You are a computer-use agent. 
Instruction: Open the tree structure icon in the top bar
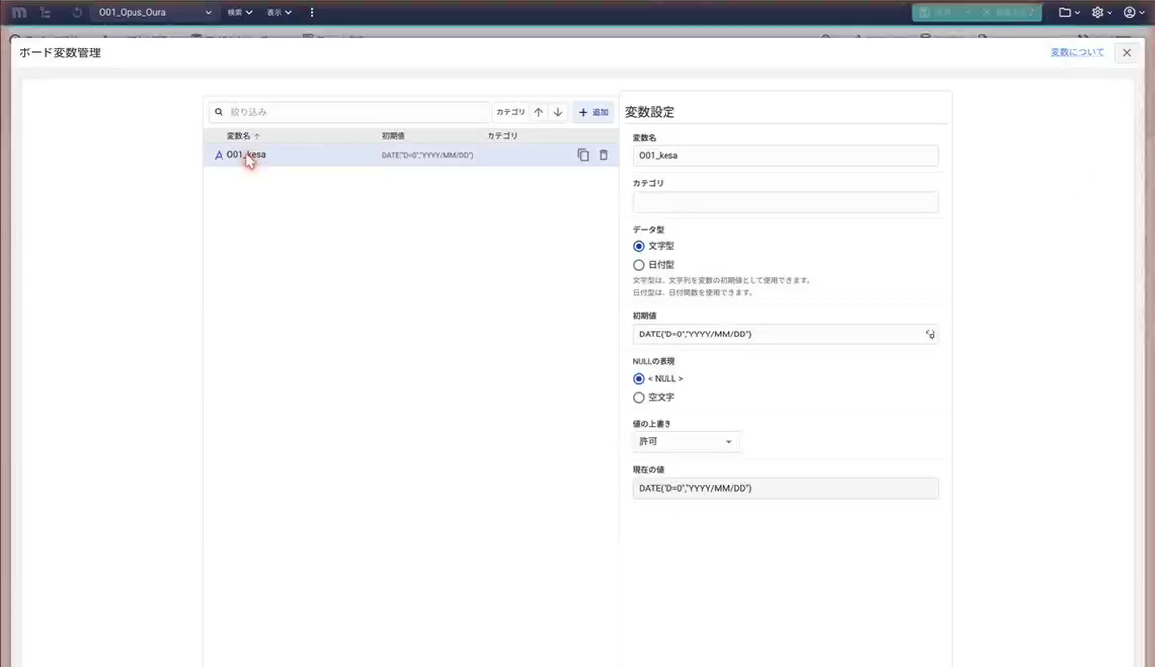(44, 13)
